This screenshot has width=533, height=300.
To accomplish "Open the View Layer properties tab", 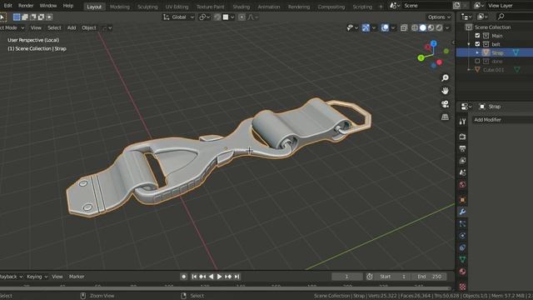I will point(462,161).
